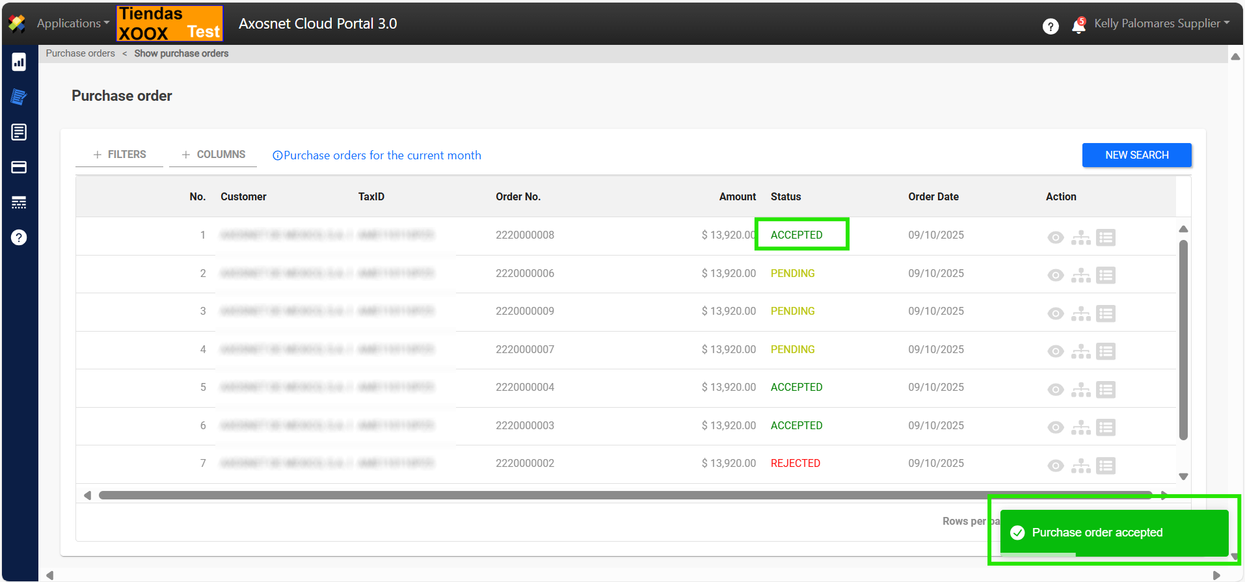Go to Purchase orders breadcrumb
This screenshot has height=582, width=1245.
pos(80,53)
